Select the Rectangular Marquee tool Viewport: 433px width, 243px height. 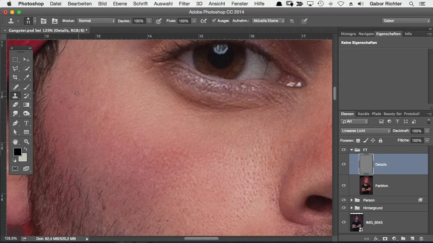pyautogui.click(x=15, y=60)
